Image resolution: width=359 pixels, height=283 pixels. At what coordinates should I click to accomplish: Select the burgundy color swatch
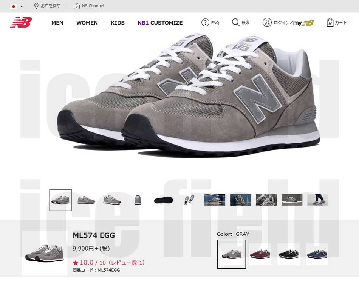[260, 254]
